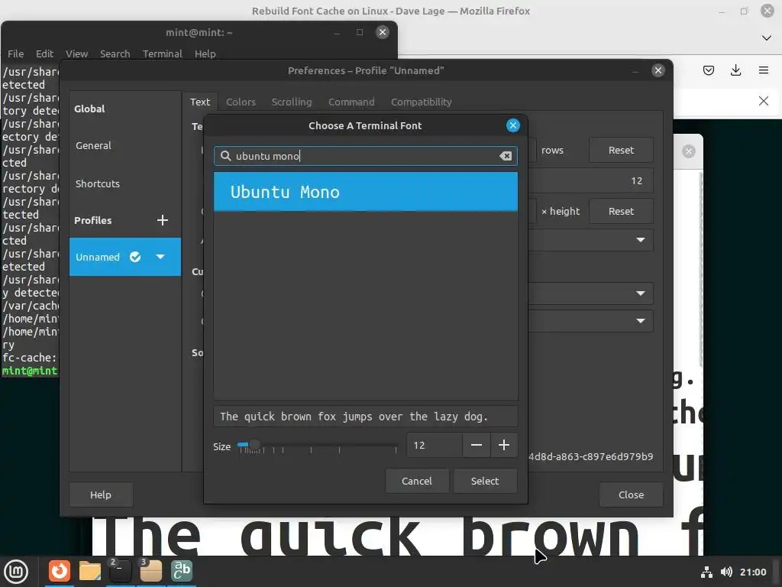The image size is (782, 587).
Task: Open the font viewer taskbar icon
Action: tap(182, 571)
